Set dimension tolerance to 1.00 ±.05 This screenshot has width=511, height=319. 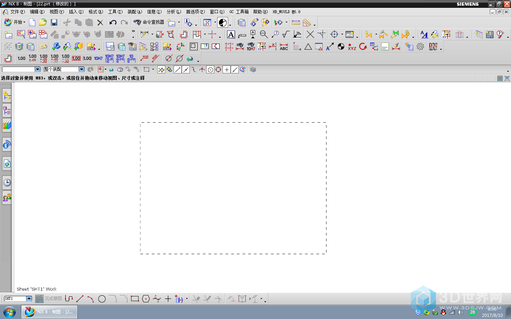tap(32, 58)
